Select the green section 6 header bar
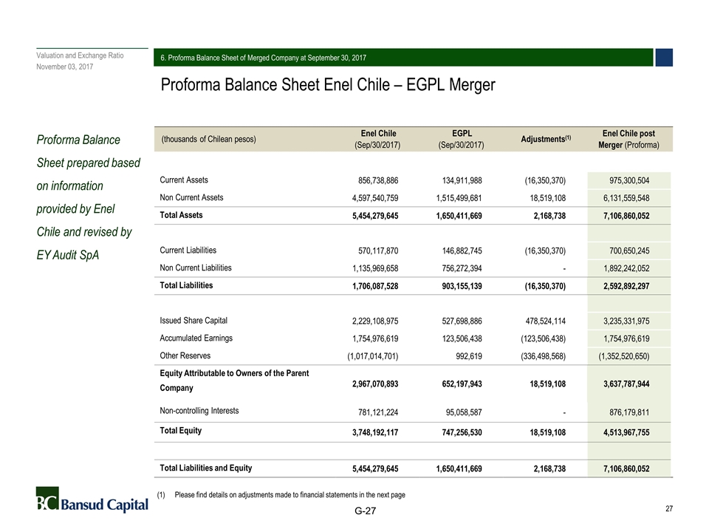Screen dimensions: 709x532 (x=403, y=58)
